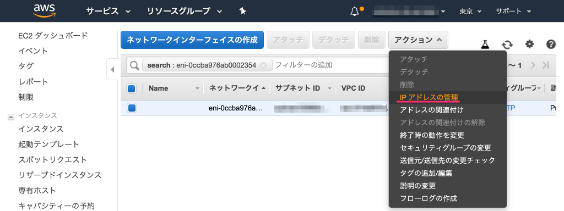Click the 削除 toolbar button
This screenshot has height=211, width=564.
click(372, 40)
